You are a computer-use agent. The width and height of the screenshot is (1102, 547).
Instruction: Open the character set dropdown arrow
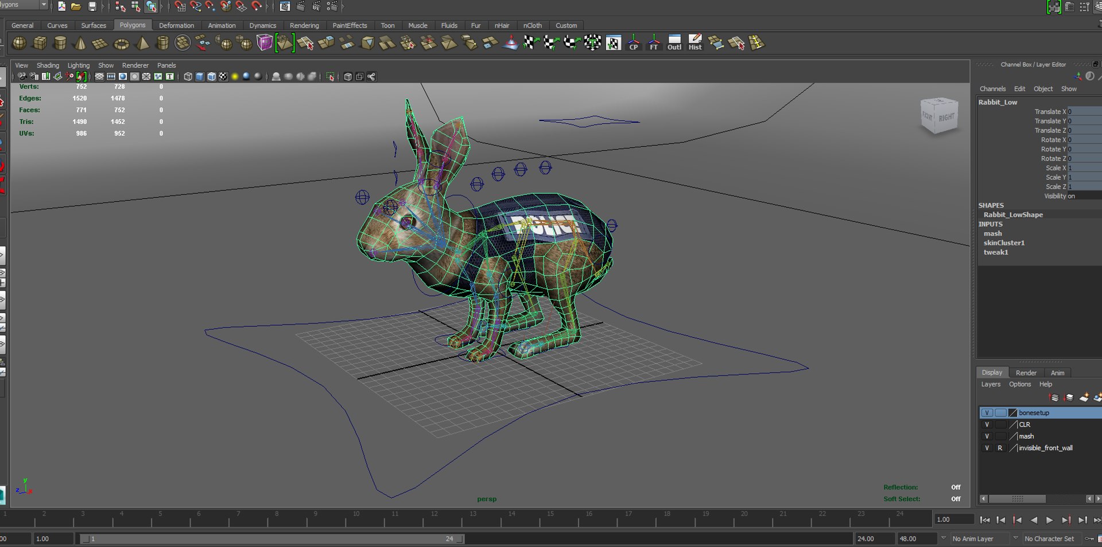point(1015,538)
